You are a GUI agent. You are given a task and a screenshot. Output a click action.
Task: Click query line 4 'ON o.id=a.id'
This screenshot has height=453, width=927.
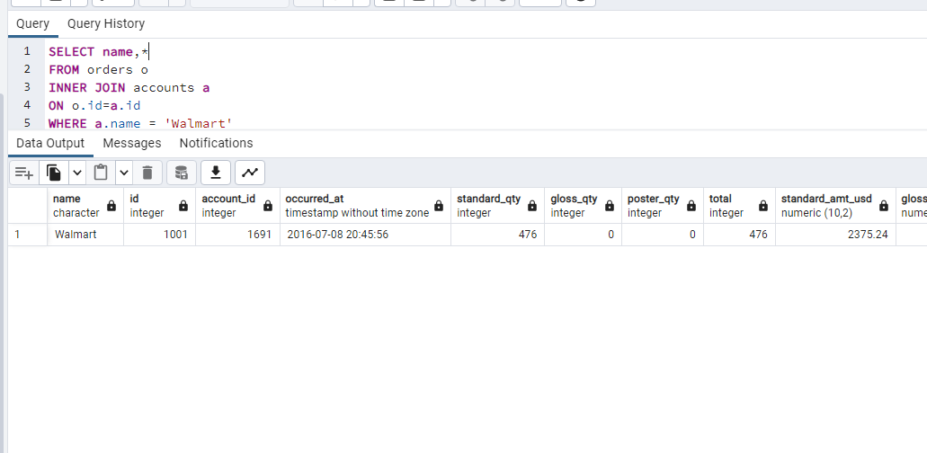(94, 105)
